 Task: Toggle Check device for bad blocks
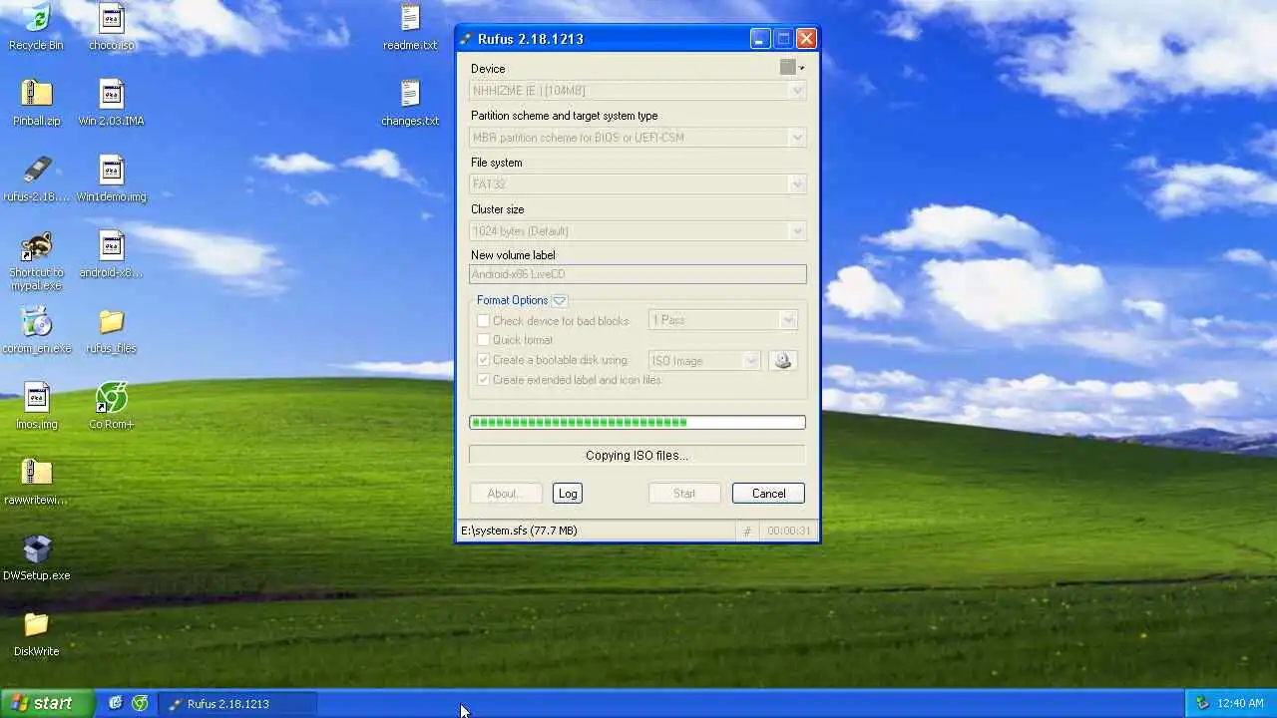point(483,321)
